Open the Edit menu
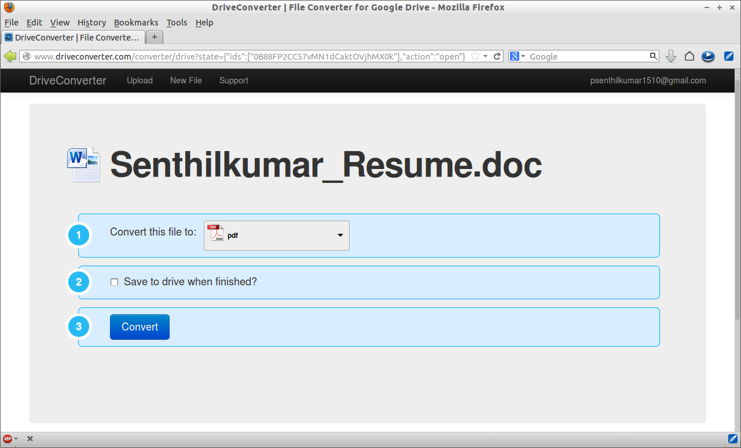The image size is (741, 448). point(34,23)
